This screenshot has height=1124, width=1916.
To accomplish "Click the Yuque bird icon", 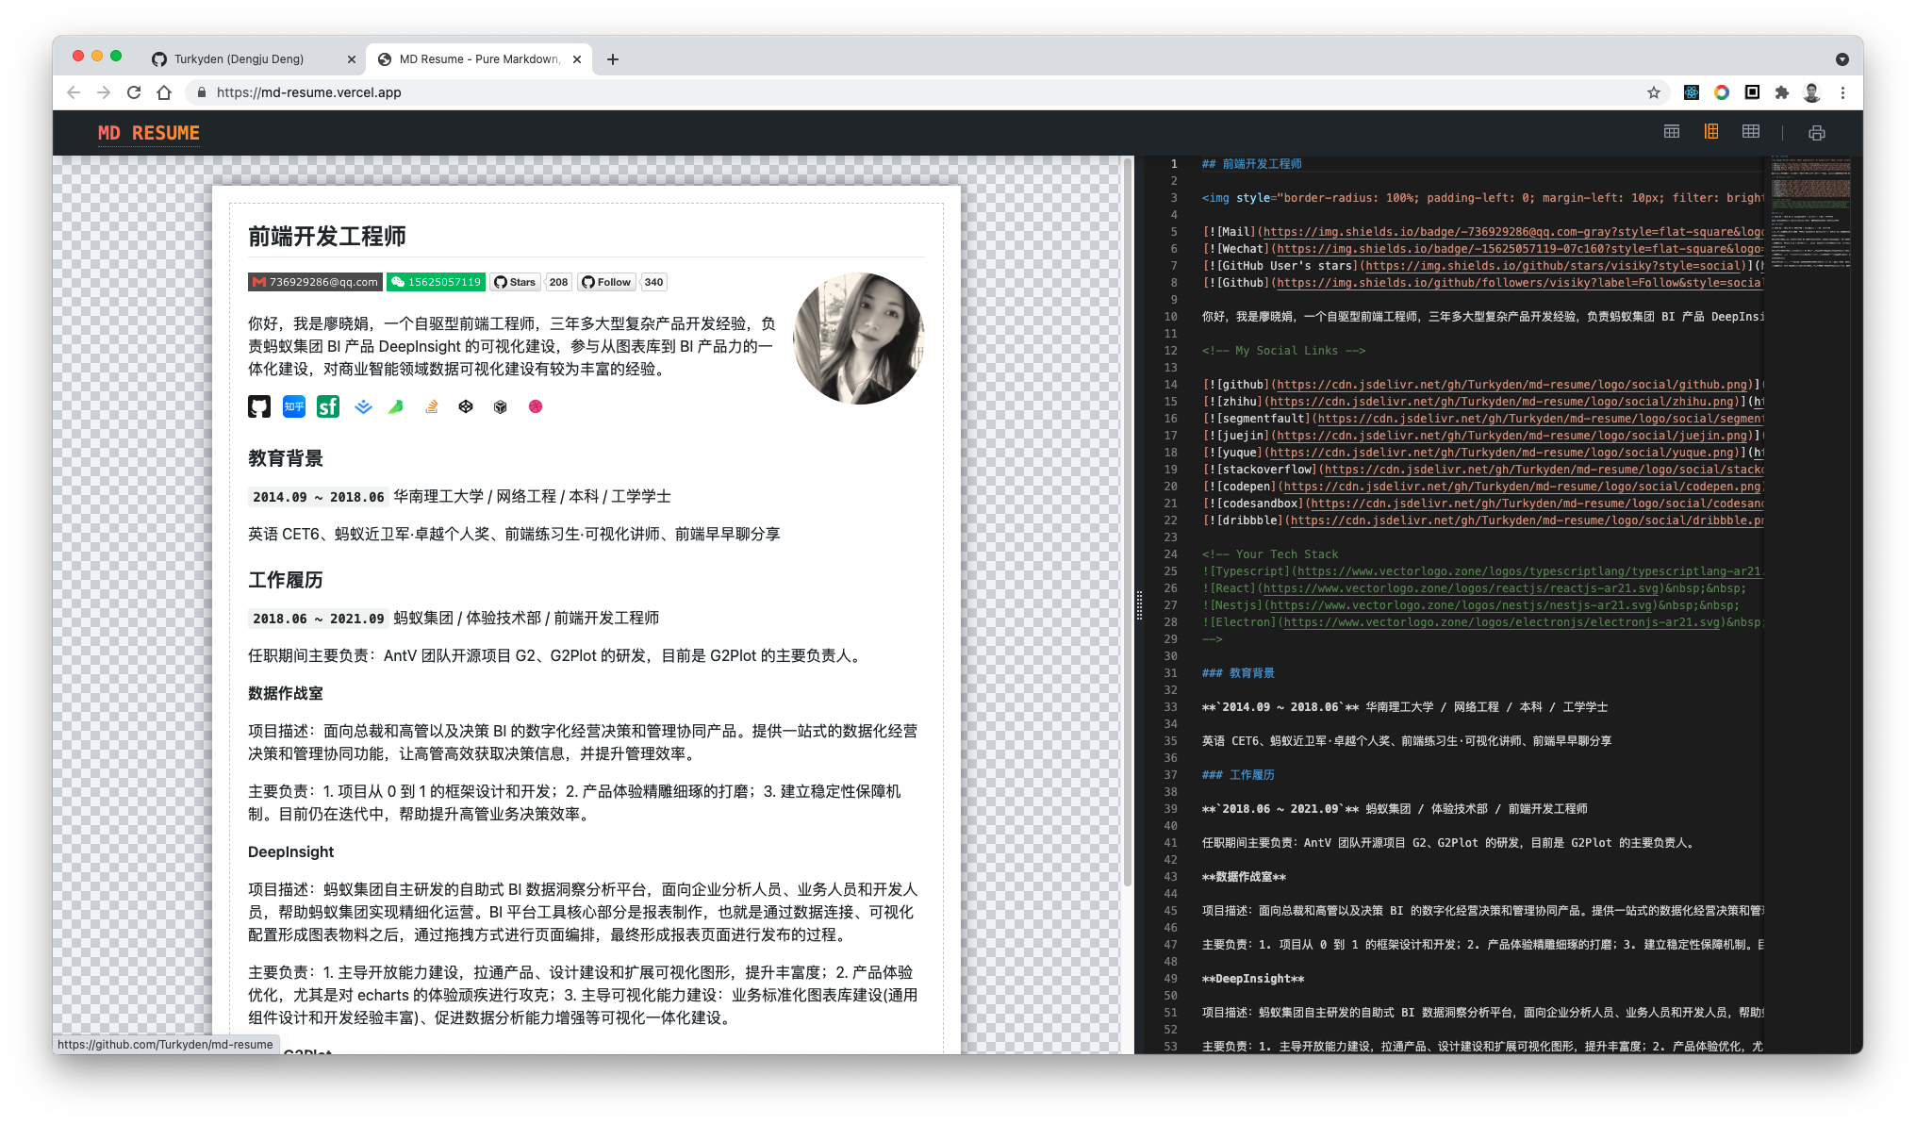I will pos(396,406).
